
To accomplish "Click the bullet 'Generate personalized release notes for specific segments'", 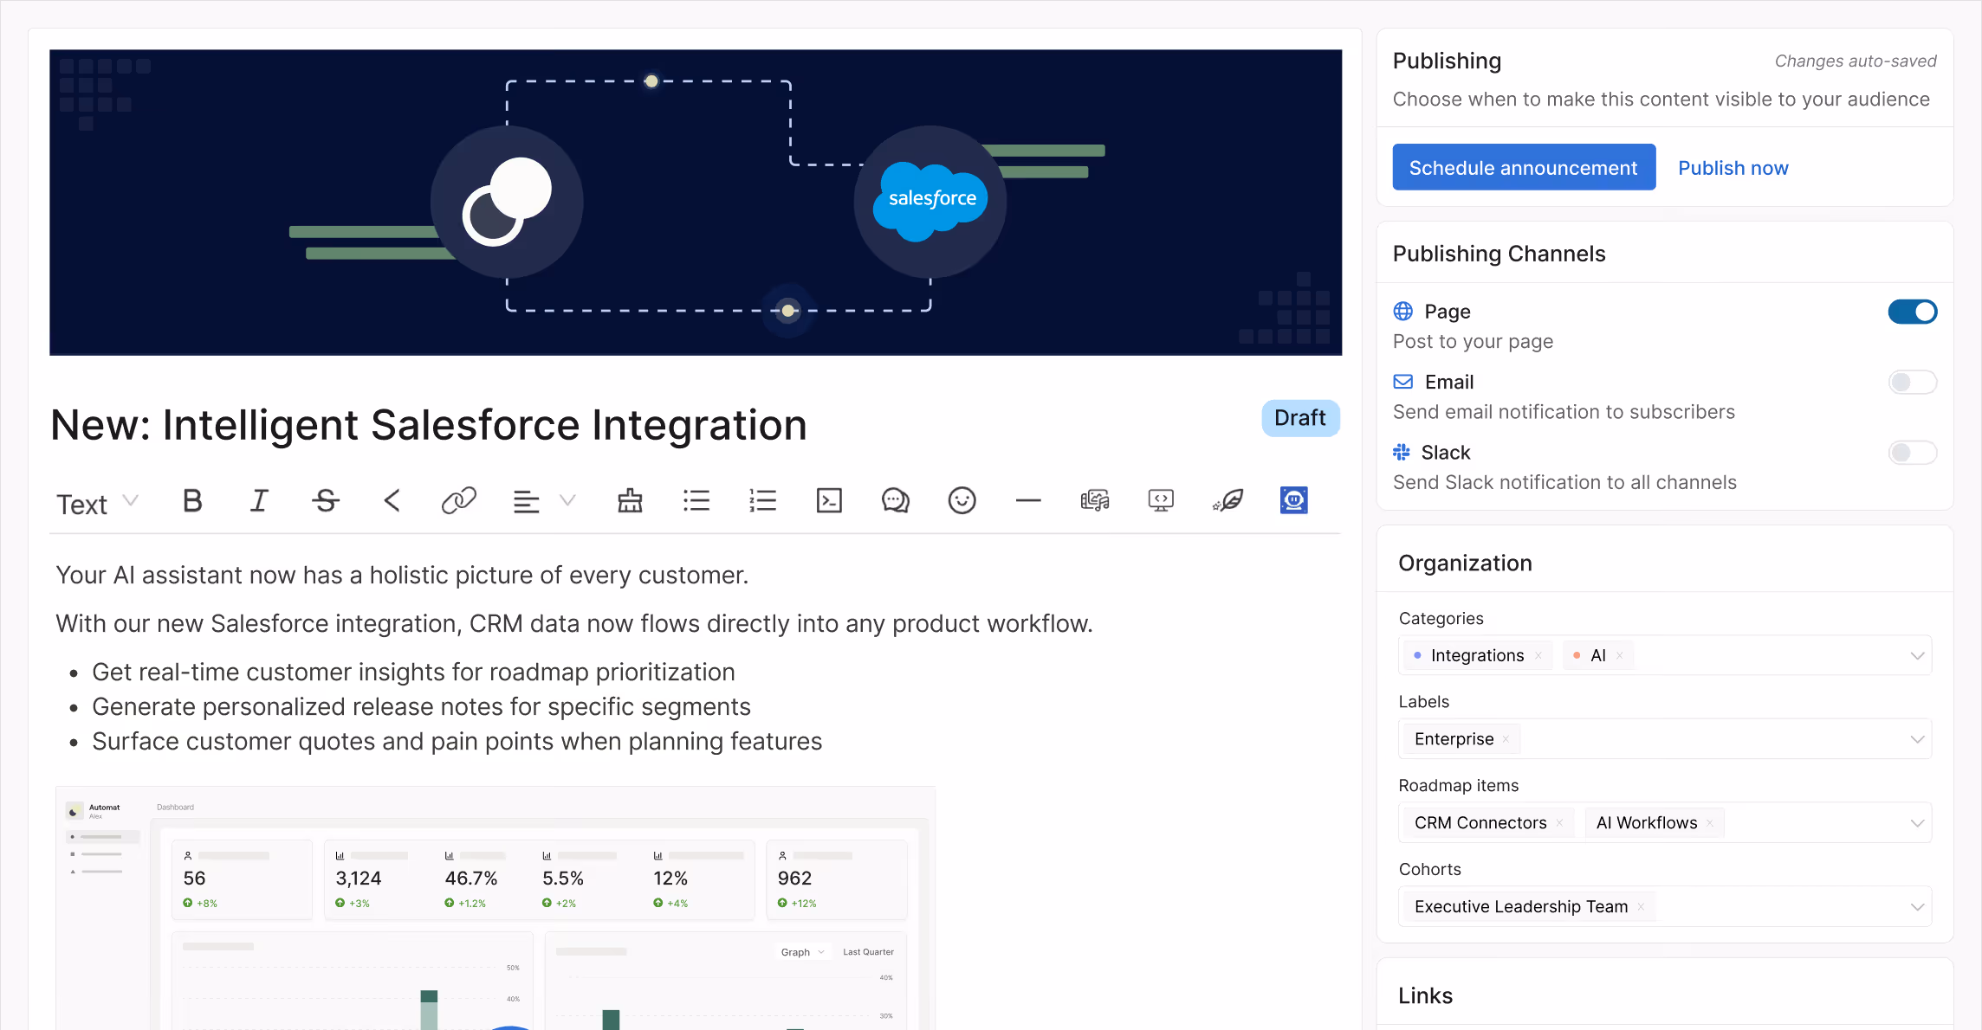I will 421,707.
